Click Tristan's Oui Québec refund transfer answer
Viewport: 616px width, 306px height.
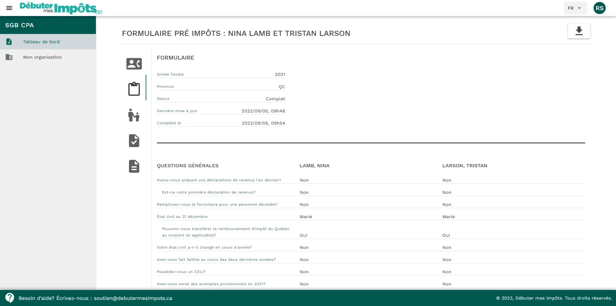click(x=446, y=236)
